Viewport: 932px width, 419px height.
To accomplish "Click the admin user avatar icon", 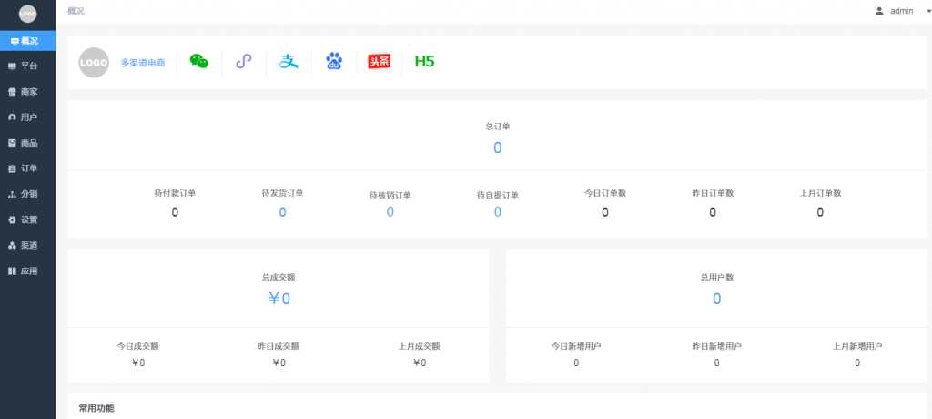I will [x=879, y=11].
